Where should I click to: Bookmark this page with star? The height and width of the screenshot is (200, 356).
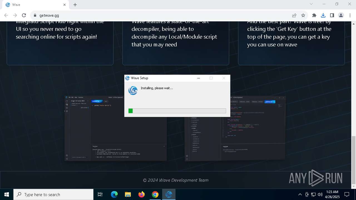click(x=303, y=15)
